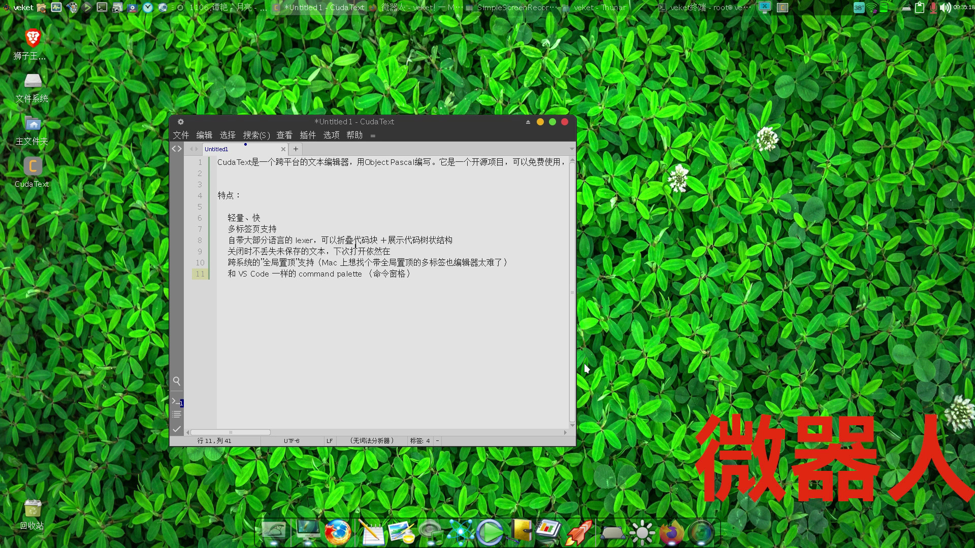Launch the notepad with pencil icon in the dock
Image resolution: width=975 pixels, height=548 pixels.
point(371,533)
